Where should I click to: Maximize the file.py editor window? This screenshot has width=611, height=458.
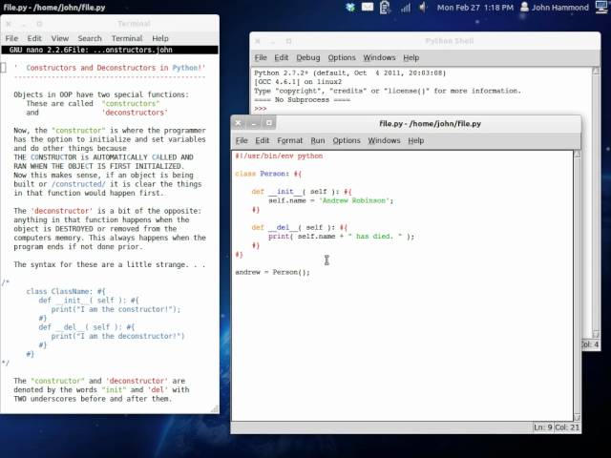click(269, 123)
